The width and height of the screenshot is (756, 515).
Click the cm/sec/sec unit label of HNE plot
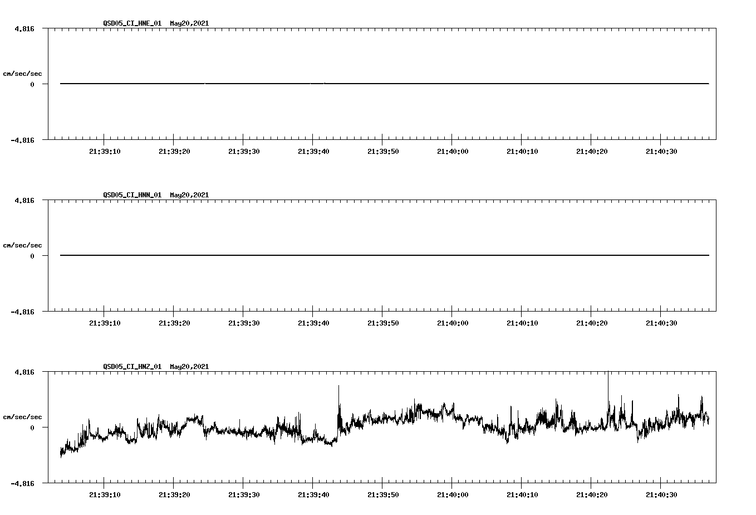pyautogui.click(x=22, y=74)
